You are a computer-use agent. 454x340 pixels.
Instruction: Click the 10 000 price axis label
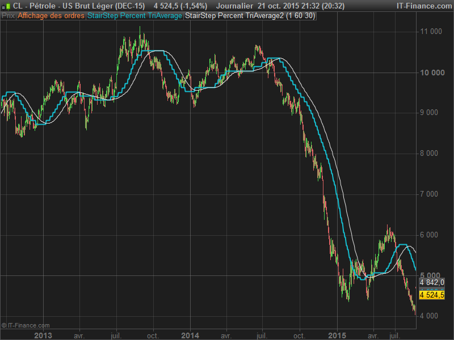point(432,73)
